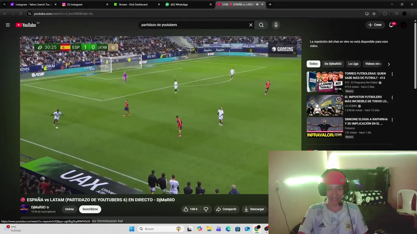Viewport: 417px width, 234px height.
Task: Open a new browser tab
Action: pos(270,5)
